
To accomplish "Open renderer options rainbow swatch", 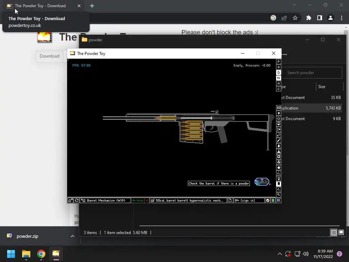I will 273,200.
